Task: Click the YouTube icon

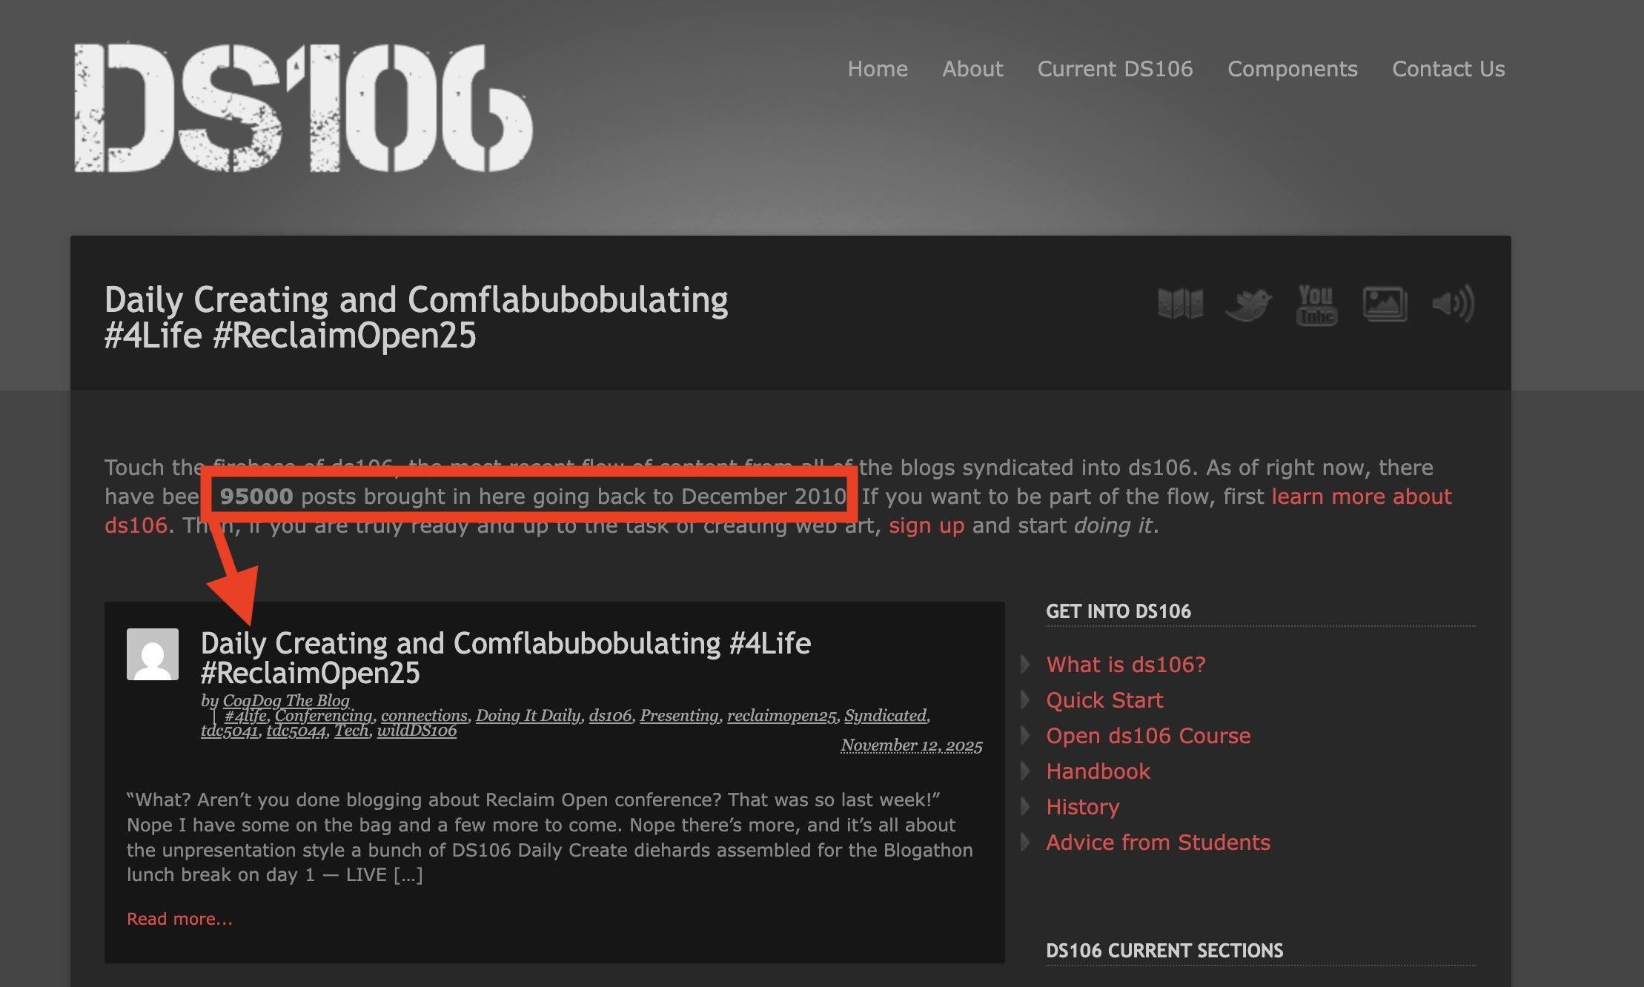Action: pos(1316,304)
